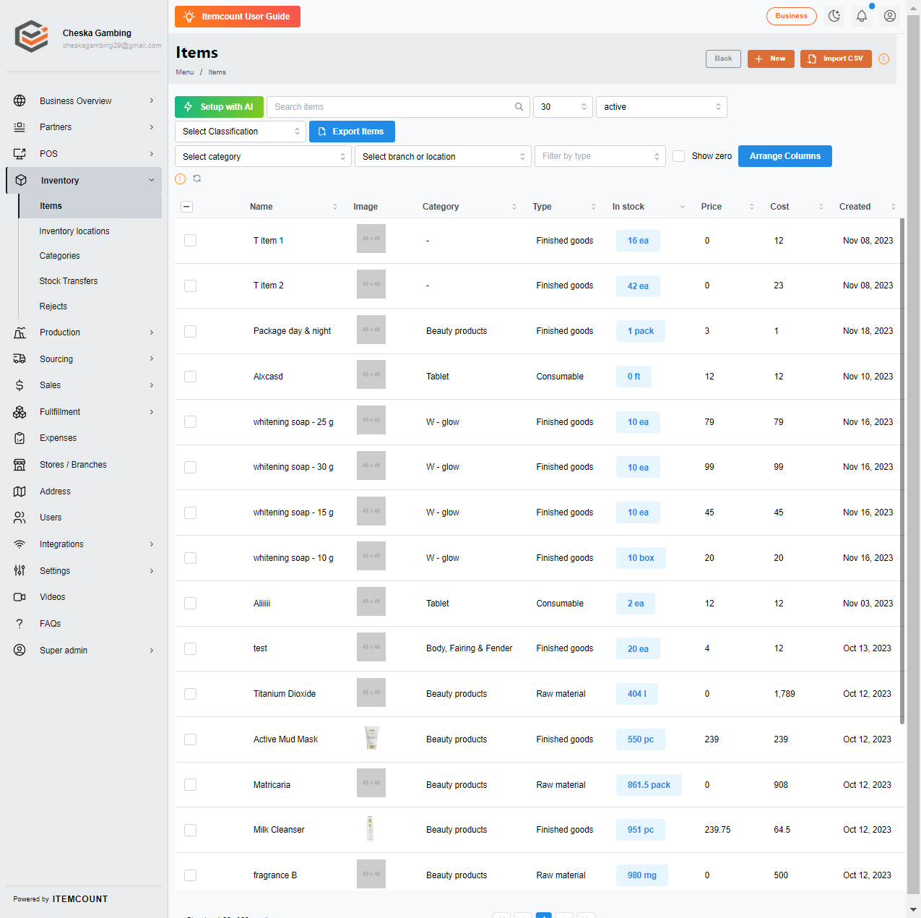This screenshot has width=921, height=918.
Task: Click the Address map icon
Action: coord(20,492)
